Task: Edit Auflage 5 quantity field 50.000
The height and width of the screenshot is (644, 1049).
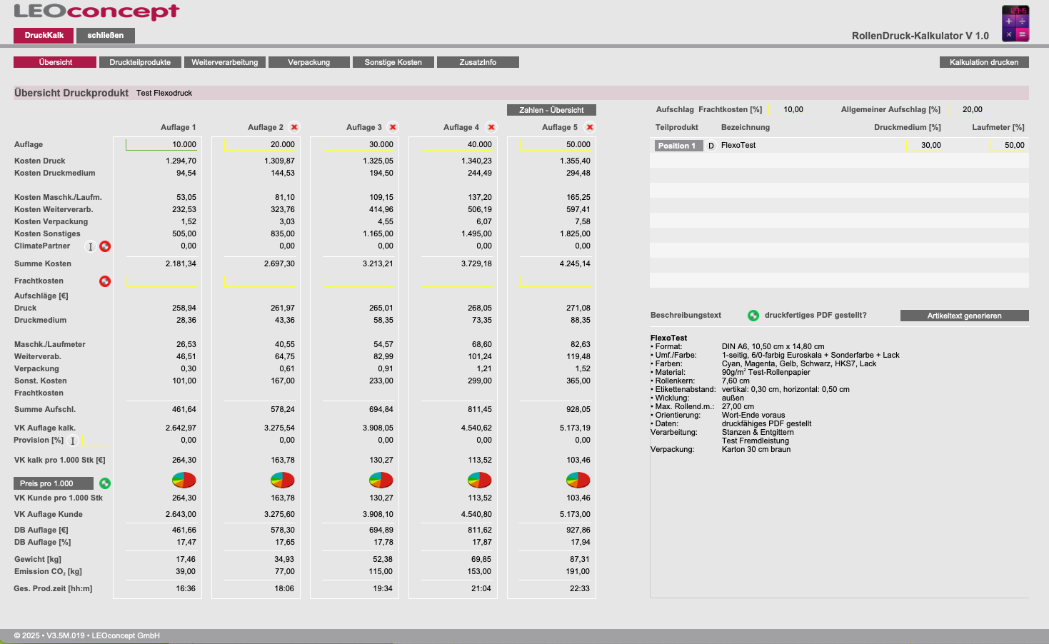Action: (x=556, y=144)
